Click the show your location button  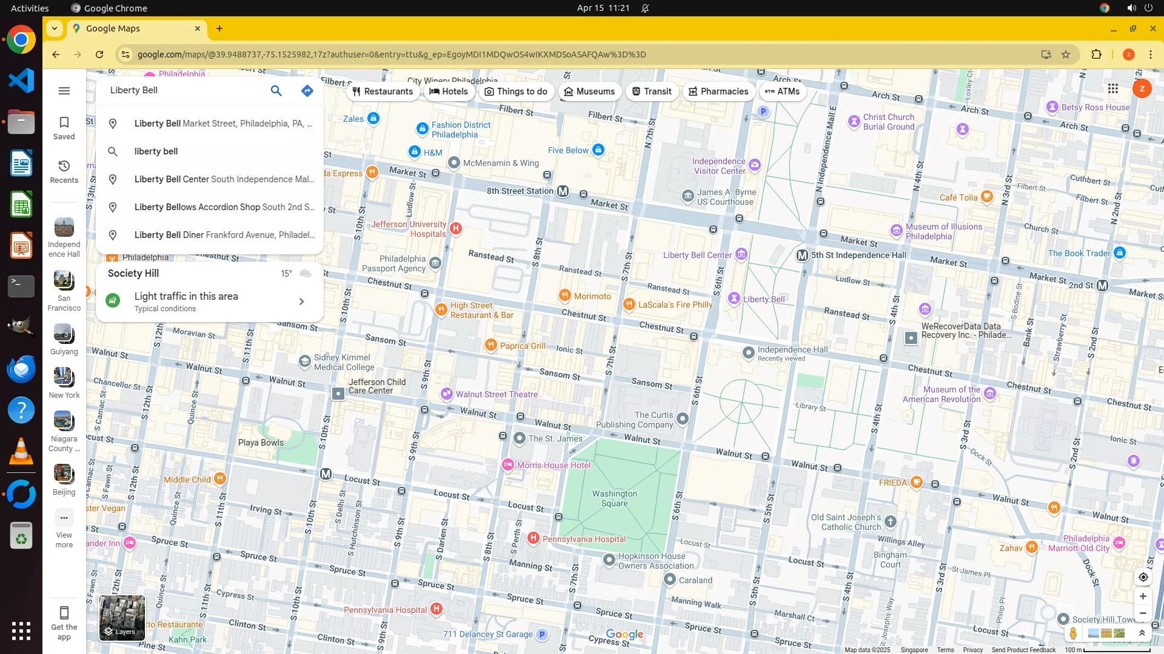(x=1143, y=577)
